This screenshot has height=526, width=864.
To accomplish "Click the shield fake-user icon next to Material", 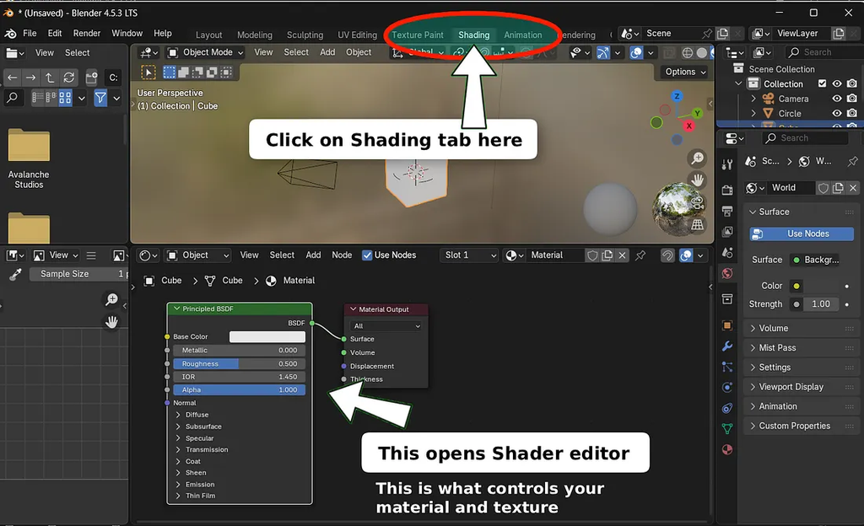I will tap(593, 255).
